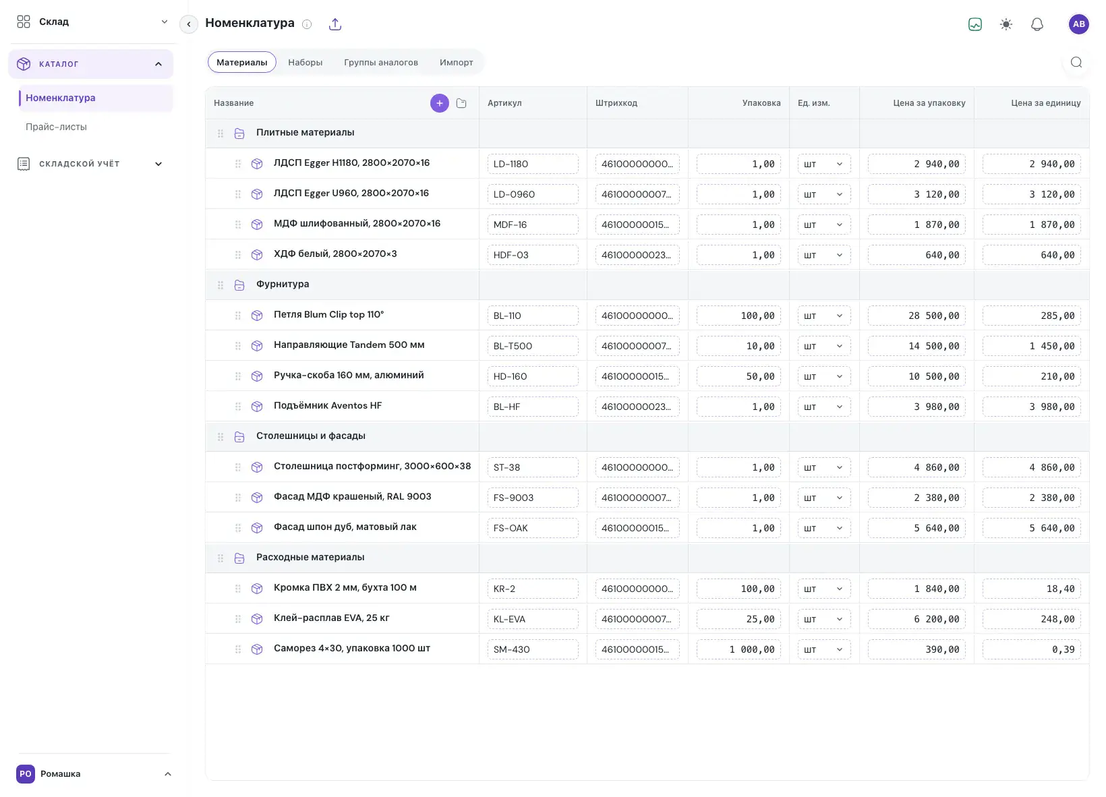Image resolution: width=1106 pixels, height=797 pixels.
Task: Go to the Импорт tab
Action: [457, 62]
